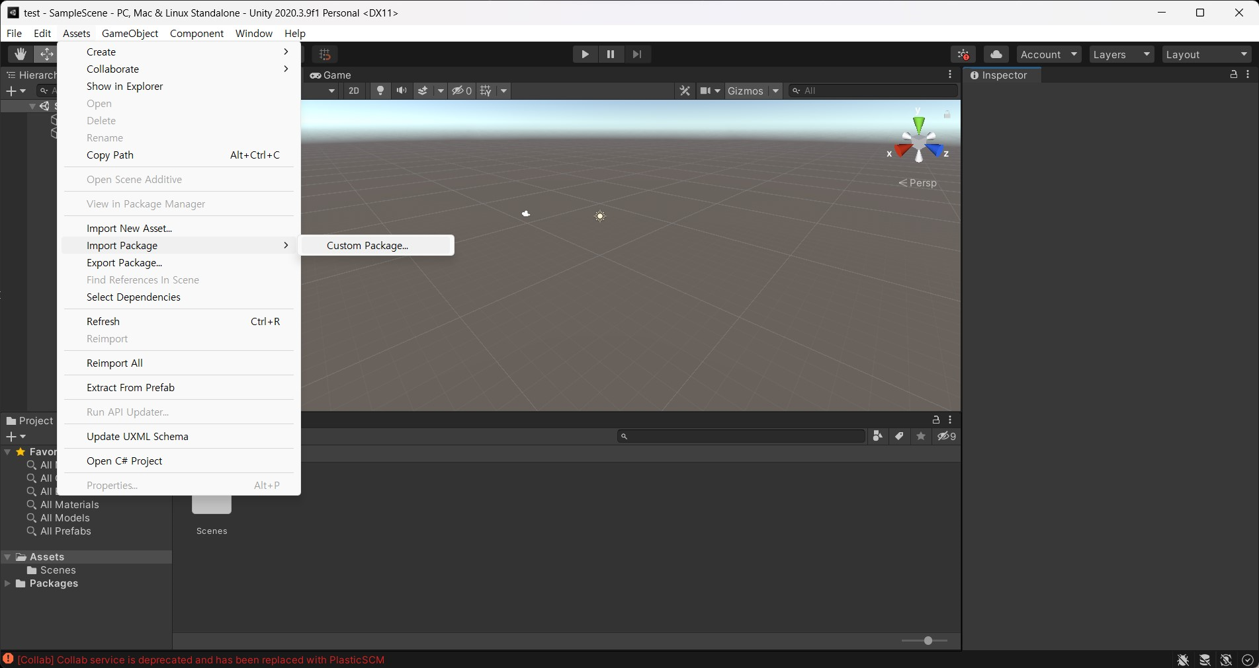The width and height of the screenshot is (1259, 668).
Task: Open Search by Label tag icon
Action: 899,436
